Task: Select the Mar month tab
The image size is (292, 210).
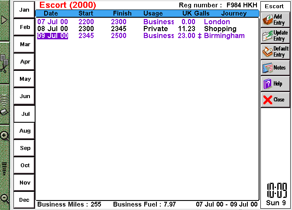Action: tap(24, 45)
